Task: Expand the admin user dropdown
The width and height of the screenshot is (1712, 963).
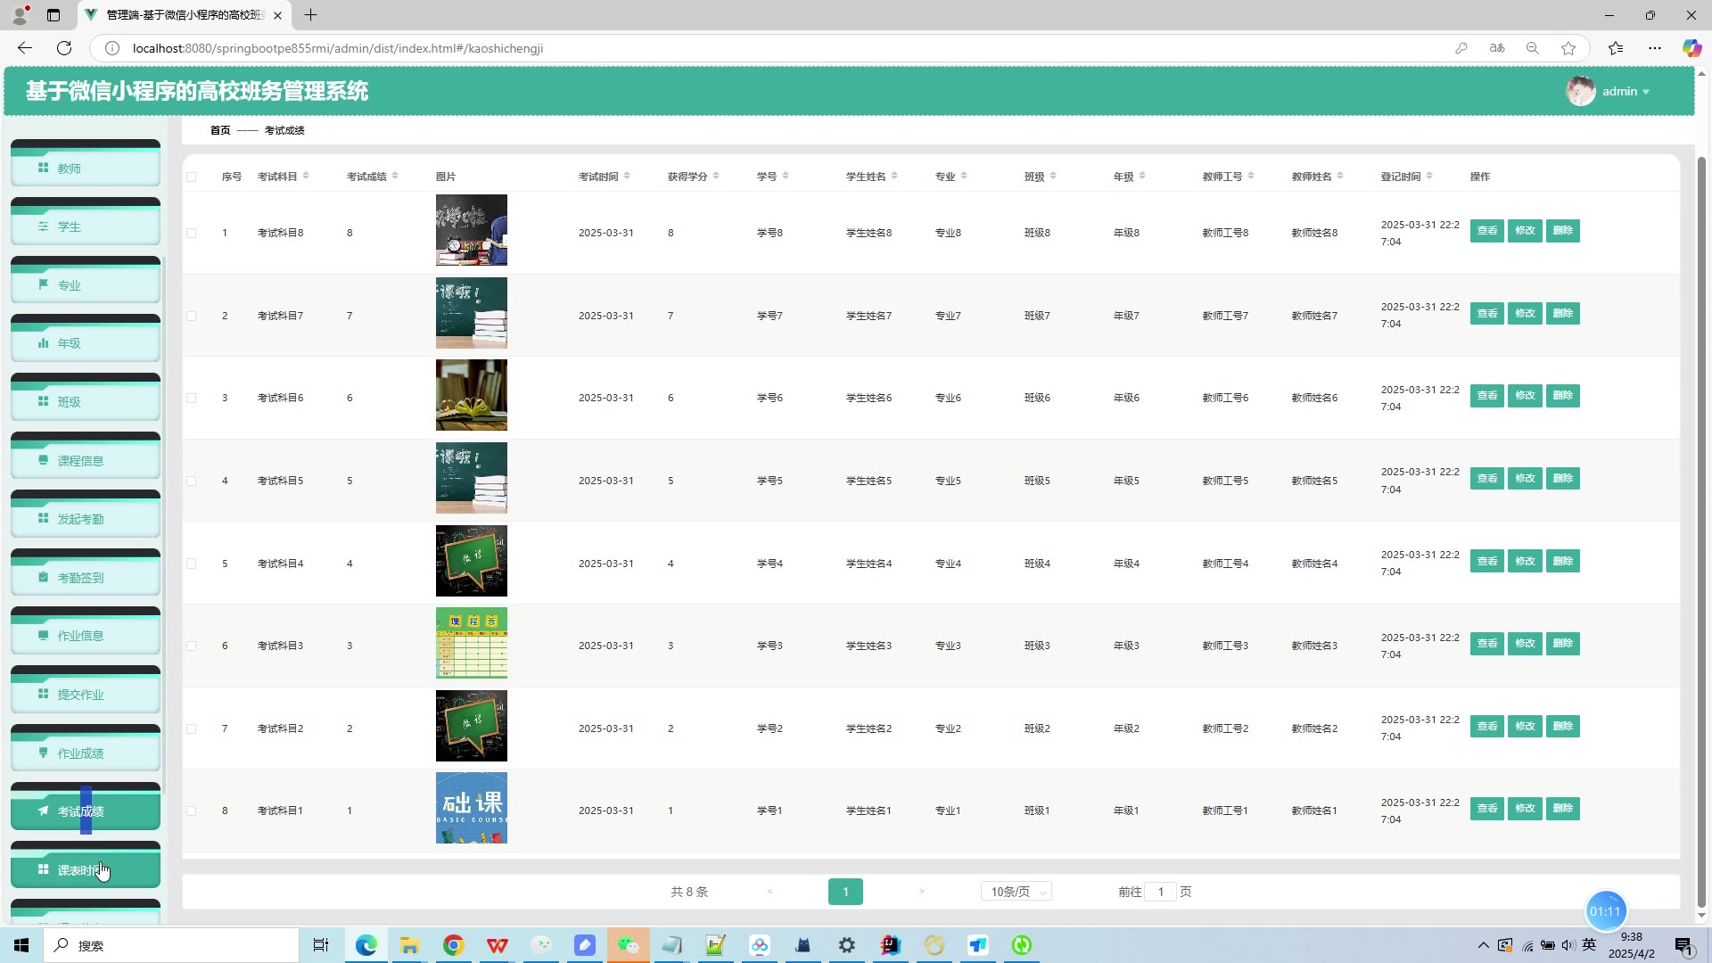Action: [x=1625, y=91]
